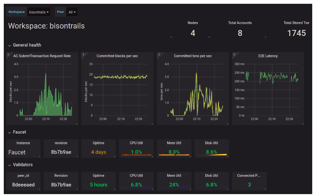
Task: Click the Connected P... panel title
Action: click(248, 176)
